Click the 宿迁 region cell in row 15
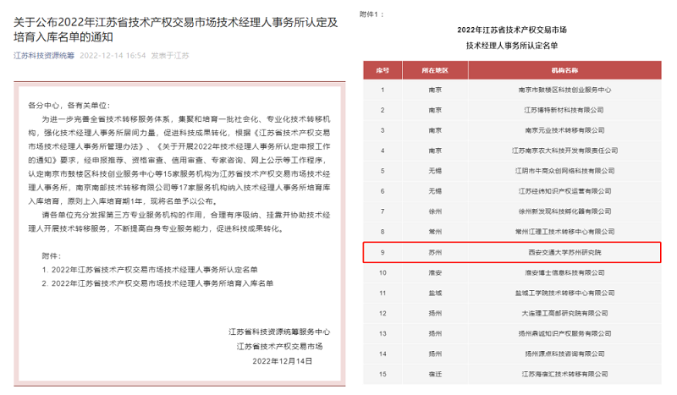This screenshot has height=395, width=677. pos(435,375)
